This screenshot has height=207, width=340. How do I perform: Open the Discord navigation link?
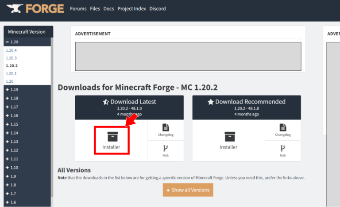[158, 9]
